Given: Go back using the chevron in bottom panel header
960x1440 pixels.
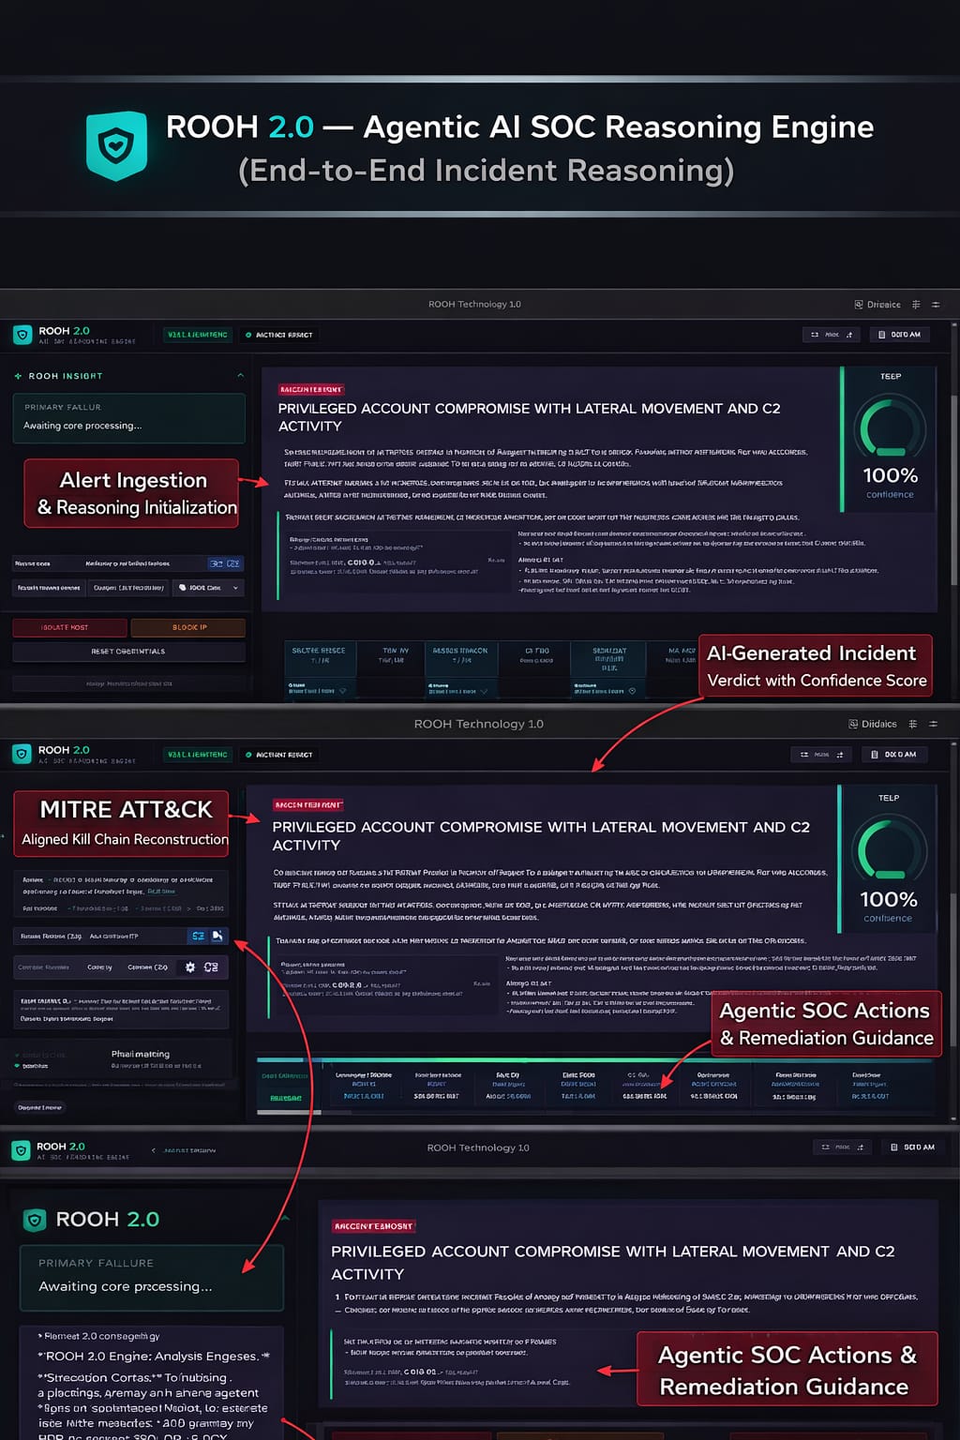Looking at the screenshot, I should (x=154, y=1149).
